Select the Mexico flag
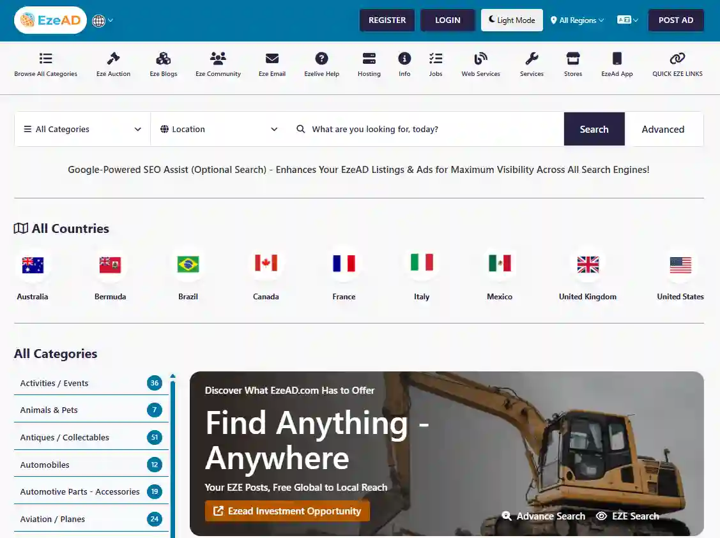 tap(500, 264)
